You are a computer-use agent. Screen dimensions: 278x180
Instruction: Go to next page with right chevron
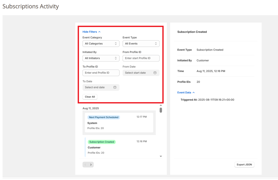(x=91, y=165)
